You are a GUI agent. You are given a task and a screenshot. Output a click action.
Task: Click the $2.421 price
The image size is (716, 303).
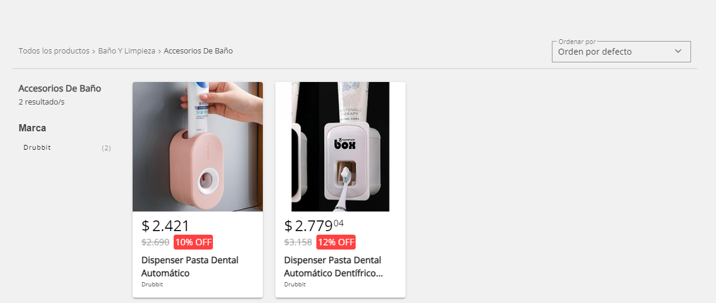click(x=165, y=226)
